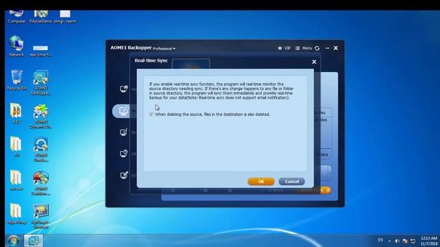Viewport: 440px width, 247px height.
Task: Click the orange arrow button behind the dialog
Action: point(326,190)
